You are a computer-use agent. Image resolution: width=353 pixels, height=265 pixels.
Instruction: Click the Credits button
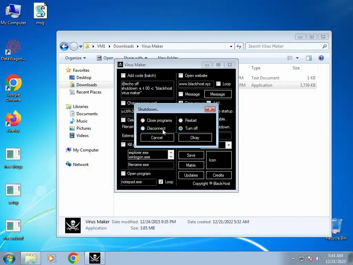pos(219,175)
